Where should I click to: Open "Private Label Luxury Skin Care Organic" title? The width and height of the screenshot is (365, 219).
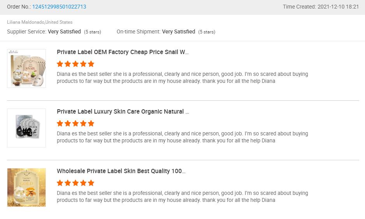(123, 112)
